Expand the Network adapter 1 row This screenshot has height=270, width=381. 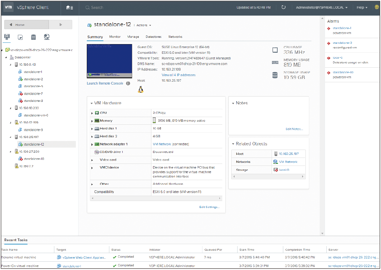(x=92, y=145)
